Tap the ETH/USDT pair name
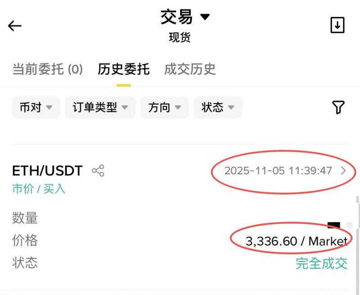 coord(47,171)
